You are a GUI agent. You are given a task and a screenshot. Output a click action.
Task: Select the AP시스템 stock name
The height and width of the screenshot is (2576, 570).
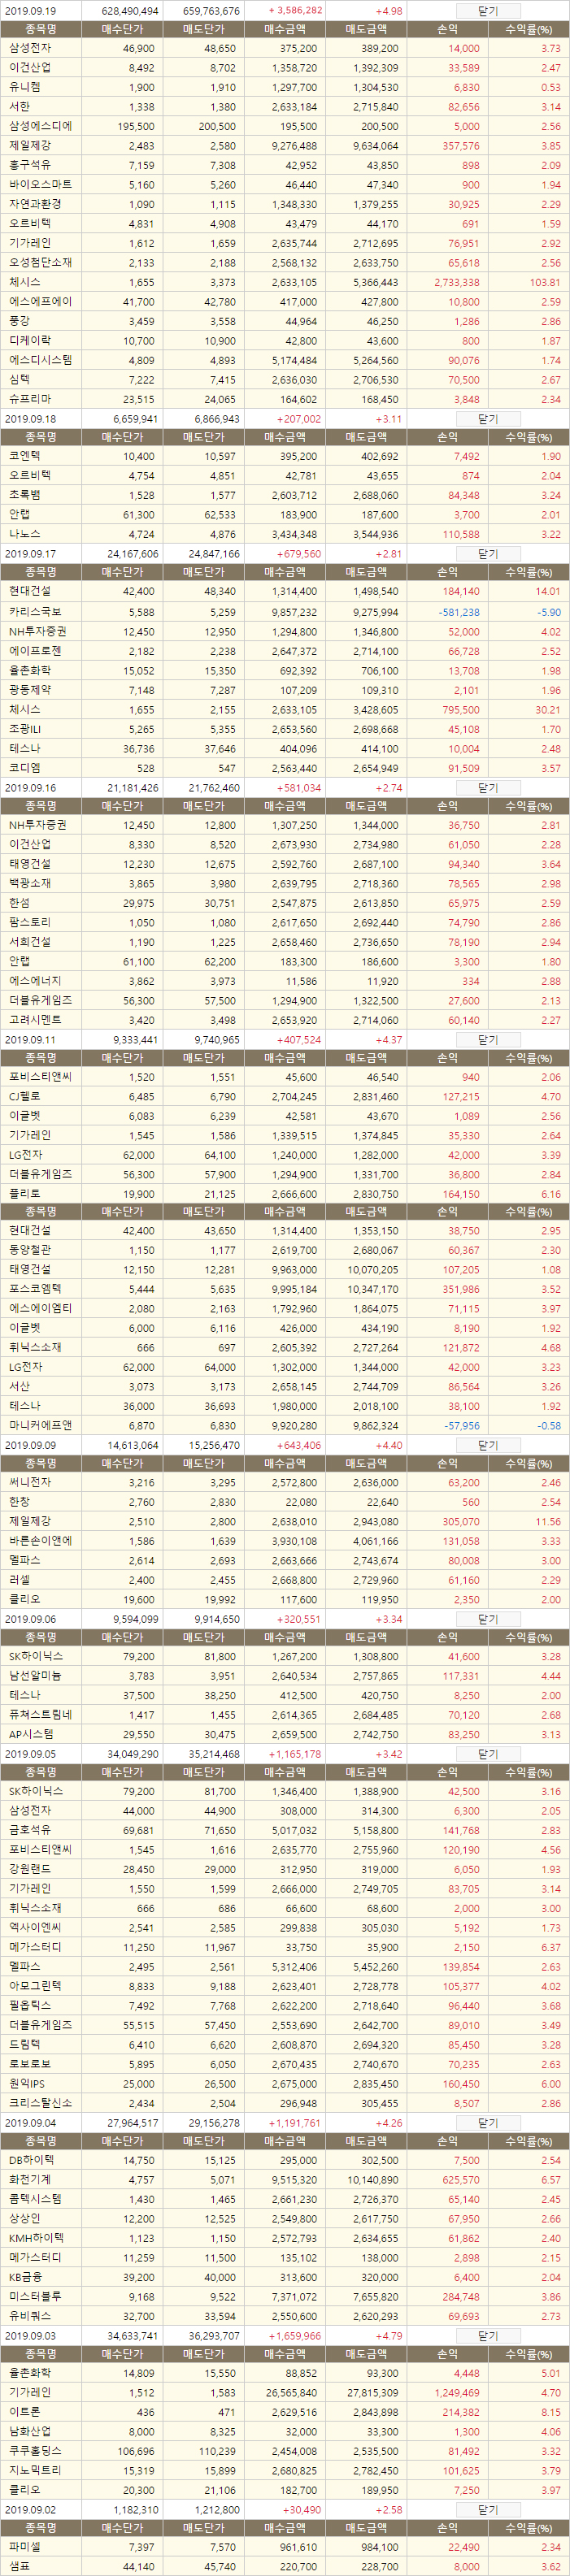point(31,1734)
